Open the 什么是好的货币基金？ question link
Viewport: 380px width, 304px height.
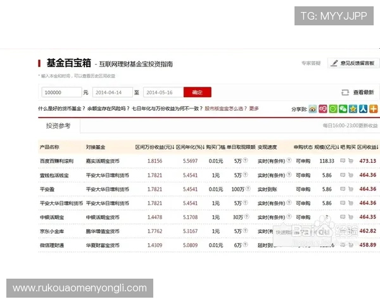click(x=62, y=108)
